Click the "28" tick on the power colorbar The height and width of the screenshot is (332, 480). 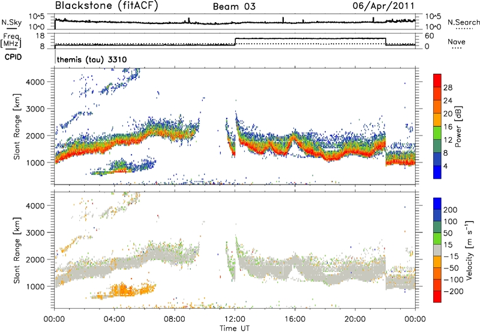point(448,87)
